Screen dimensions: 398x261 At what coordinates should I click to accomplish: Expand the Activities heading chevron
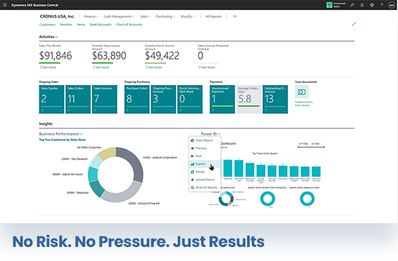click(x=56, y=37)
